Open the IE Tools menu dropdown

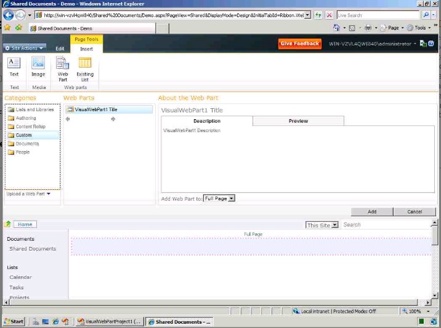click(x=419, y=28)
